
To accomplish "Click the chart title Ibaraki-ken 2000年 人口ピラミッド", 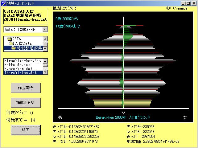I will coord(123,117).
